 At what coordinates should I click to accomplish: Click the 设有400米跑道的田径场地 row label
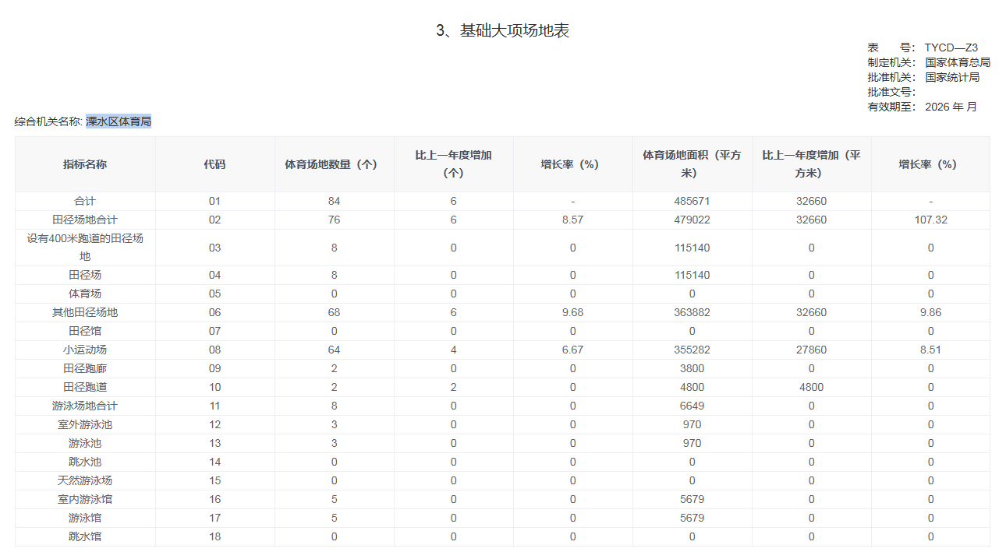coord(85,248)
